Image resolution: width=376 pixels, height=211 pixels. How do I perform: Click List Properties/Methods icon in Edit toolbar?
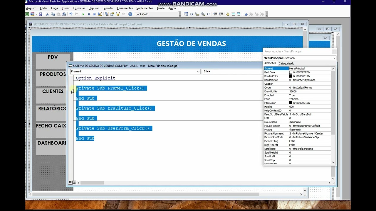click(186, 14)
